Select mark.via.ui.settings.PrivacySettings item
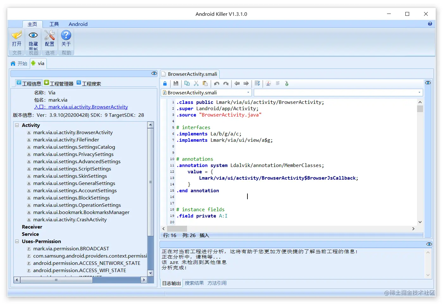Image resolution: width=443 pixels, height=304 pixels. [x=73, y=154]
